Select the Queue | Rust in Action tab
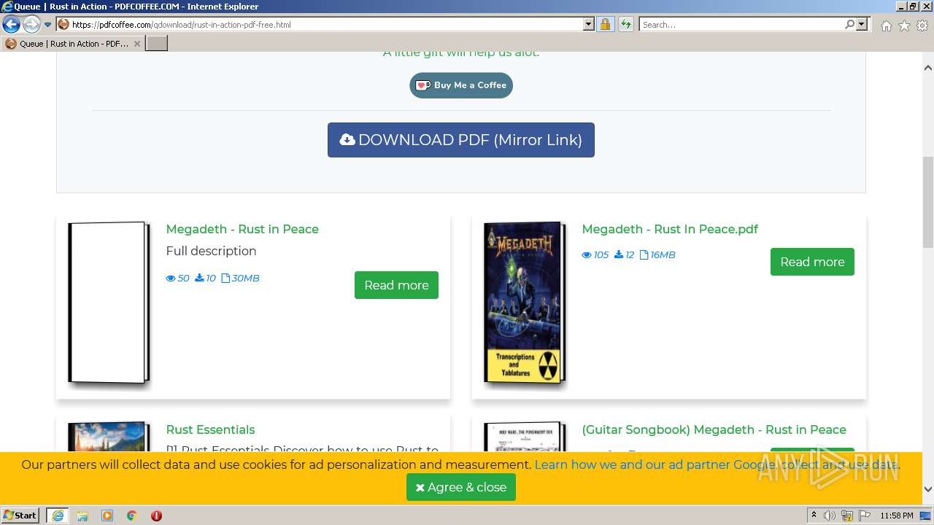934x525 pixels. click(73, 44)
